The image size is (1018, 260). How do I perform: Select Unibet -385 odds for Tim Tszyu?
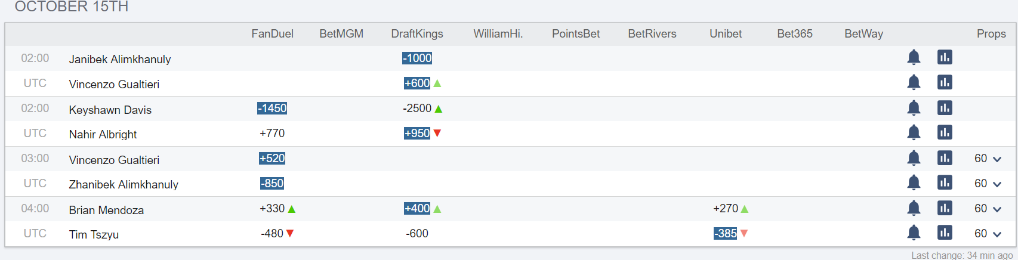pos(726,233)
